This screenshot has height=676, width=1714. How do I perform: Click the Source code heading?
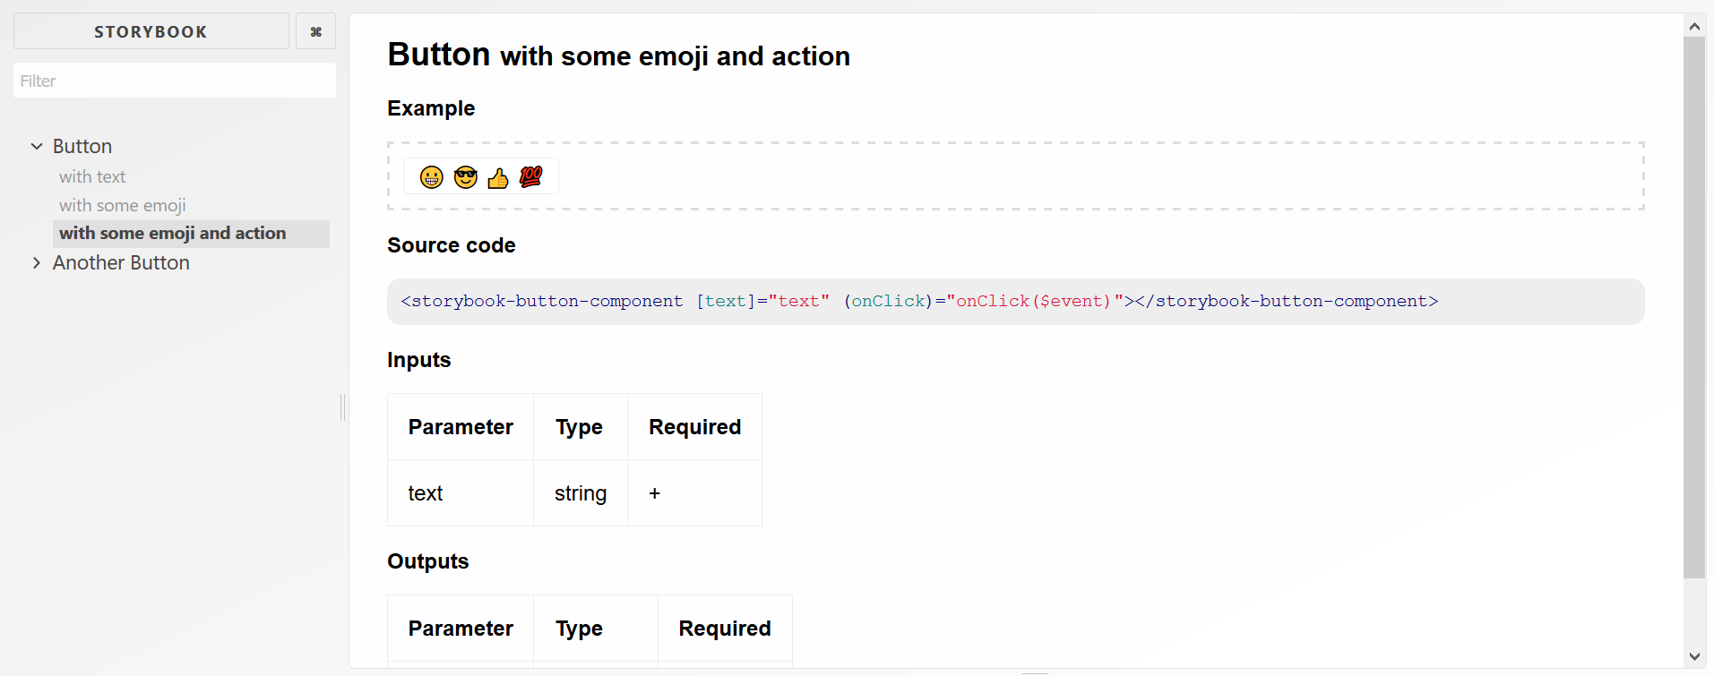pyautogui.click(x=452, y=245)
